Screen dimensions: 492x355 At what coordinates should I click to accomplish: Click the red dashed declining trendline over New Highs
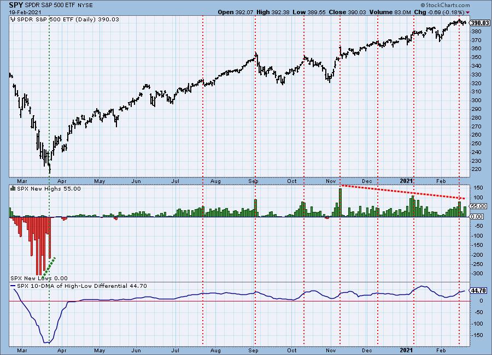point(403,192)
